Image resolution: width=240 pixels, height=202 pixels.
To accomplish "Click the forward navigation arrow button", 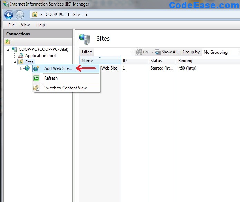I will [20, 15].
